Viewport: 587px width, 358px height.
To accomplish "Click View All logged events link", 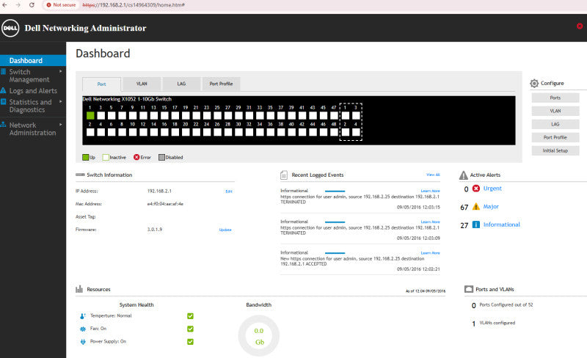I will (433, 175).
